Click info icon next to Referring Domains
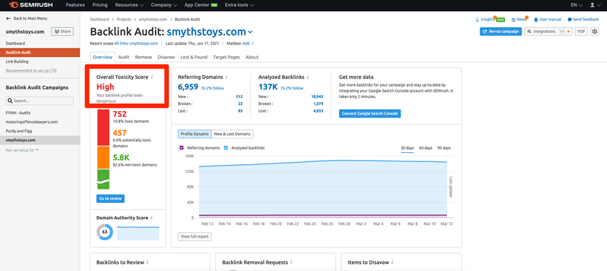Screen dimensions: 607x271 [226, 77]
